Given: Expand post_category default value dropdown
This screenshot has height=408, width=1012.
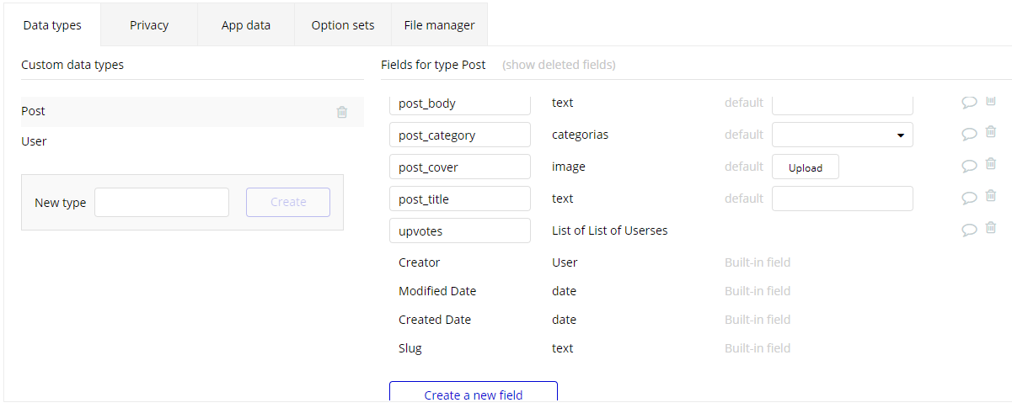Looking at the screenshot, I should point(843,135).
